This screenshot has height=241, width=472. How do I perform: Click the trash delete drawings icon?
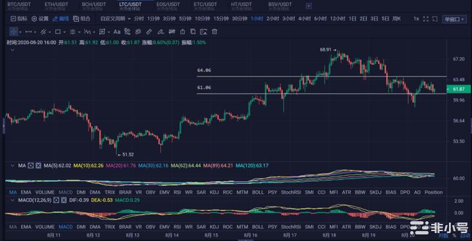(x=214, y=32)
